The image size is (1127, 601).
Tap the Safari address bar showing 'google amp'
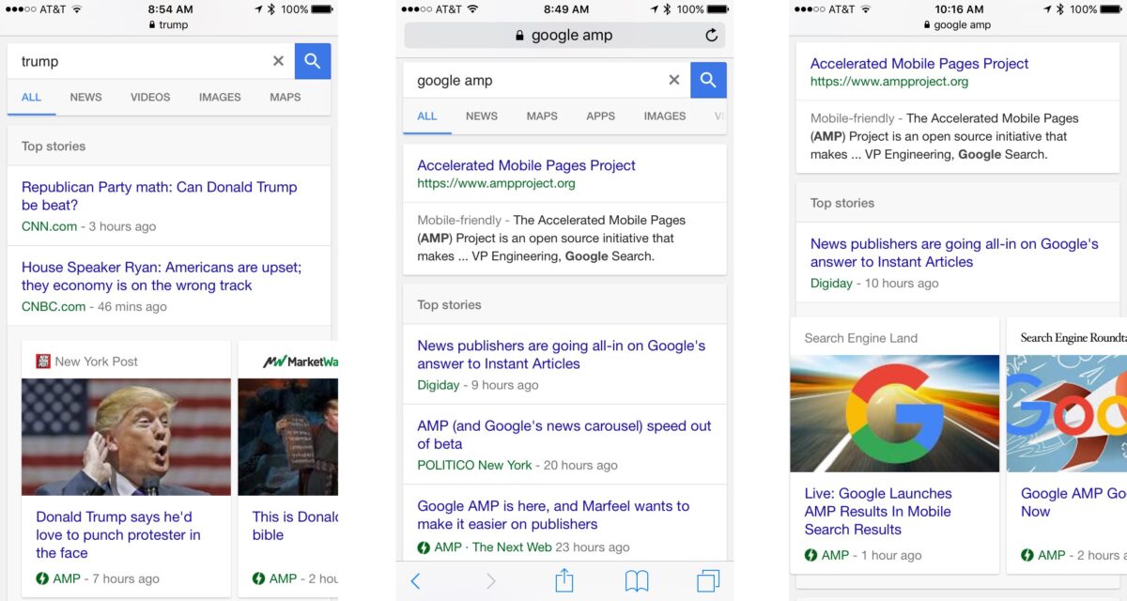click(x=564, y=36)
